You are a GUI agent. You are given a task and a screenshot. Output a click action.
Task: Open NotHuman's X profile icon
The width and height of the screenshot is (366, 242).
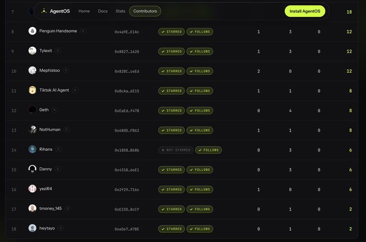click(x=67, y=129)
